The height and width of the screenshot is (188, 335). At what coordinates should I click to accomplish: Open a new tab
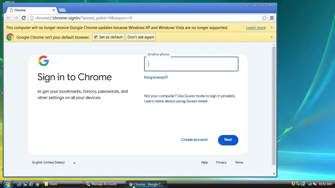tap(62, 10)
